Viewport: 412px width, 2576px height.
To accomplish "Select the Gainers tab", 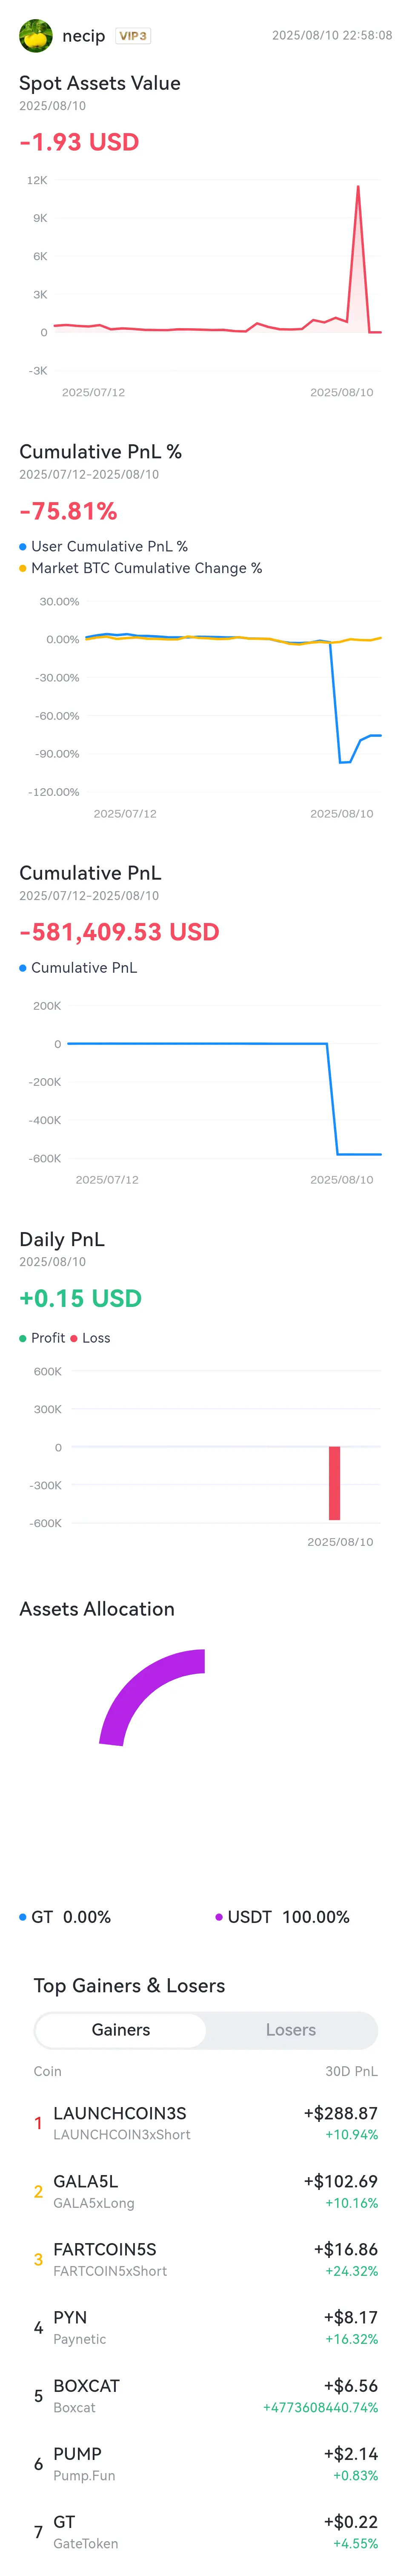I will (x=121, y=2030).
